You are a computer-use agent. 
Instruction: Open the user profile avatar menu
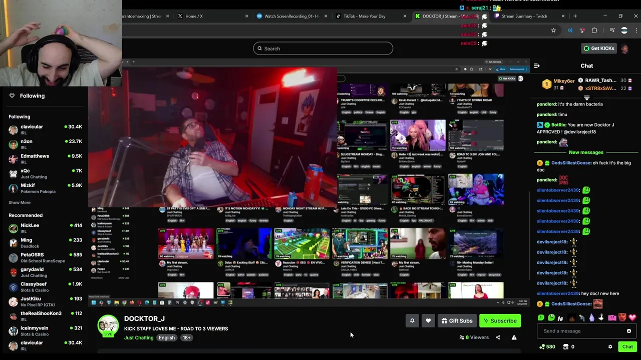(x=624, y=48)
